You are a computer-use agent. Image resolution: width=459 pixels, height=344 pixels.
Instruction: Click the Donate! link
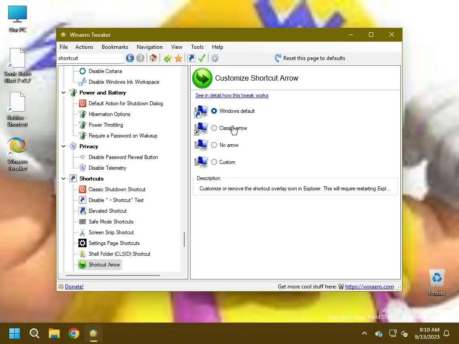click(x=74, y=287)
